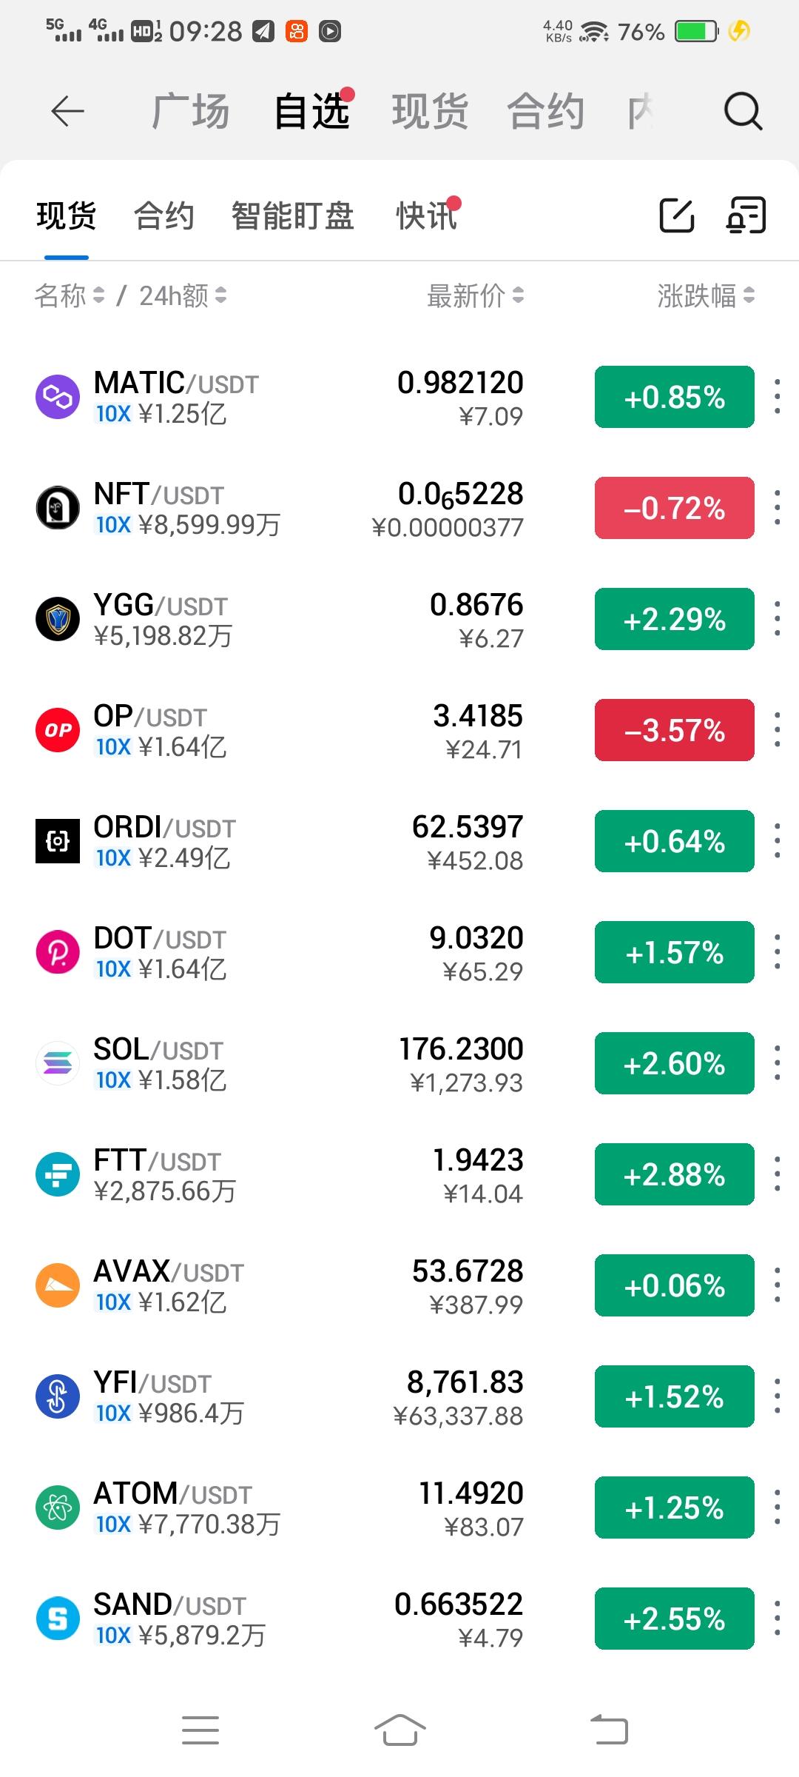Sort list by 最新价 latest price
The height and width of the screenshot is (1777, 799).
(475, 296)
